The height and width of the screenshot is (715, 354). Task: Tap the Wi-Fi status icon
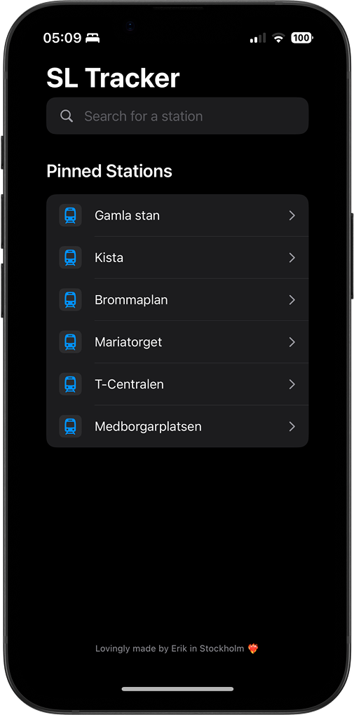(x=278, y=38)
